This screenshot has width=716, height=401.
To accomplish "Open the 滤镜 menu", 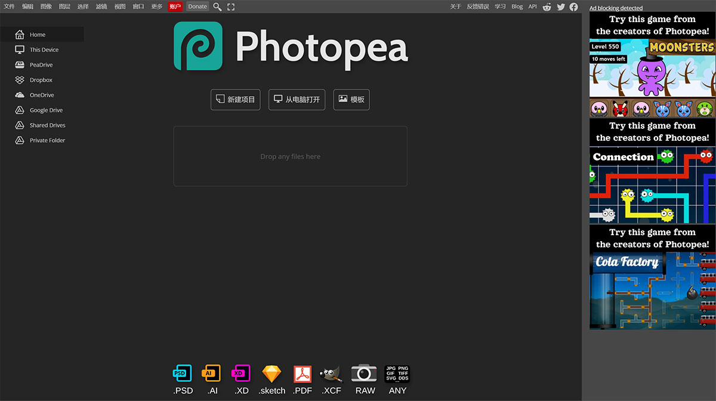I will click(x=101, y=7).
